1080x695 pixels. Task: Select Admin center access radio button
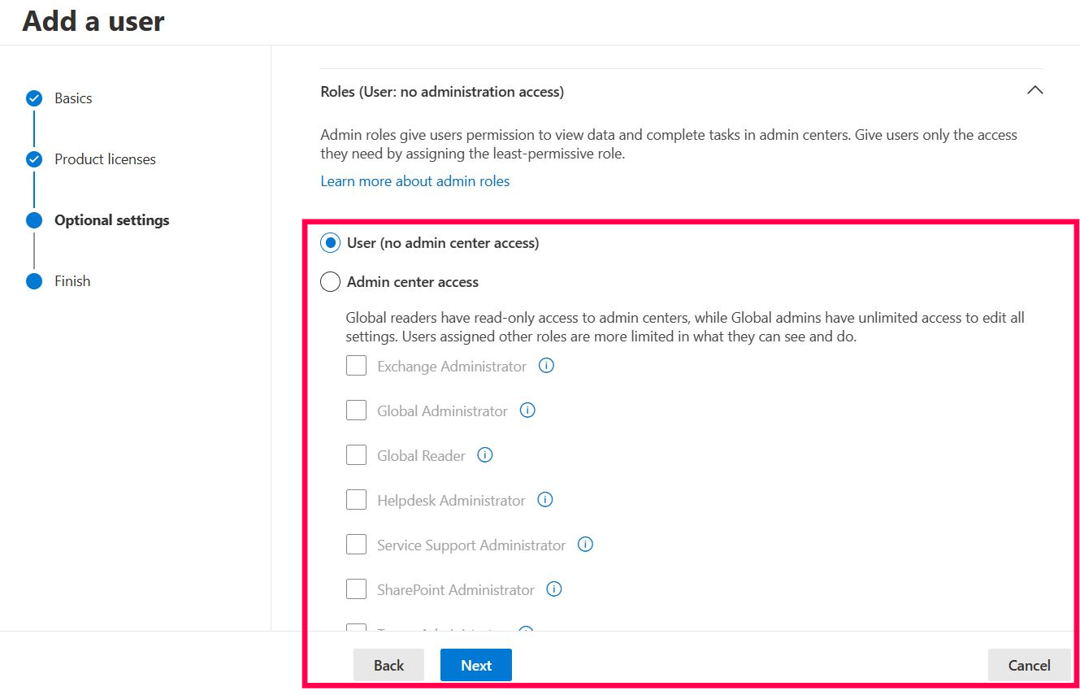point(330,282)
